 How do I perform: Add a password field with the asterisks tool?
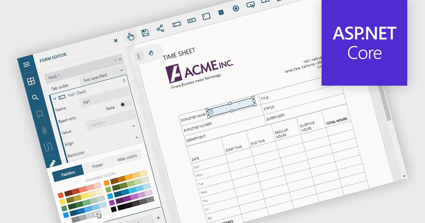192,20
